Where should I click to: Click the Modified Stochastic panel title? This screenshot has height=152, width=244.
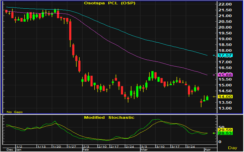(109, 118)
